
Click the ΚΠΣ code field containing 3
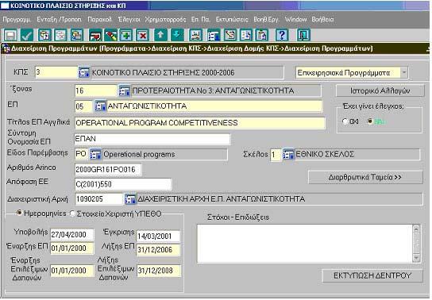pos(56,72)
